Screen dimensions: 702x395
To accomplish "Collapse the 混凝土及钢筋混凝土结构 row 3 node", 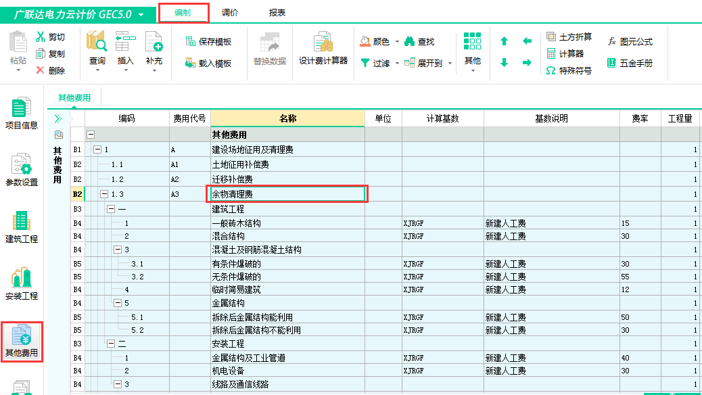I will (x=118, y=250).
